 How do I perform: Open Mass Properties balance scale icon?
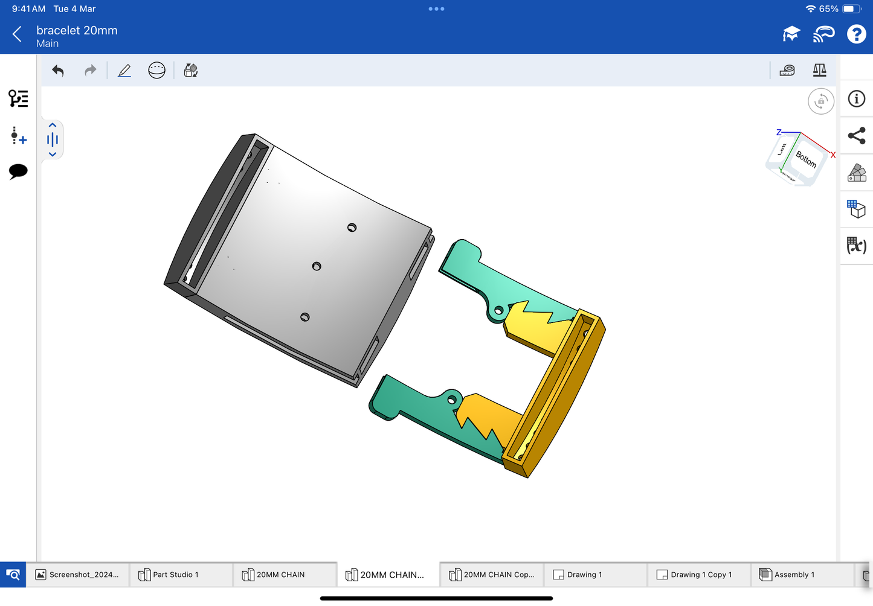coord(819,71)
